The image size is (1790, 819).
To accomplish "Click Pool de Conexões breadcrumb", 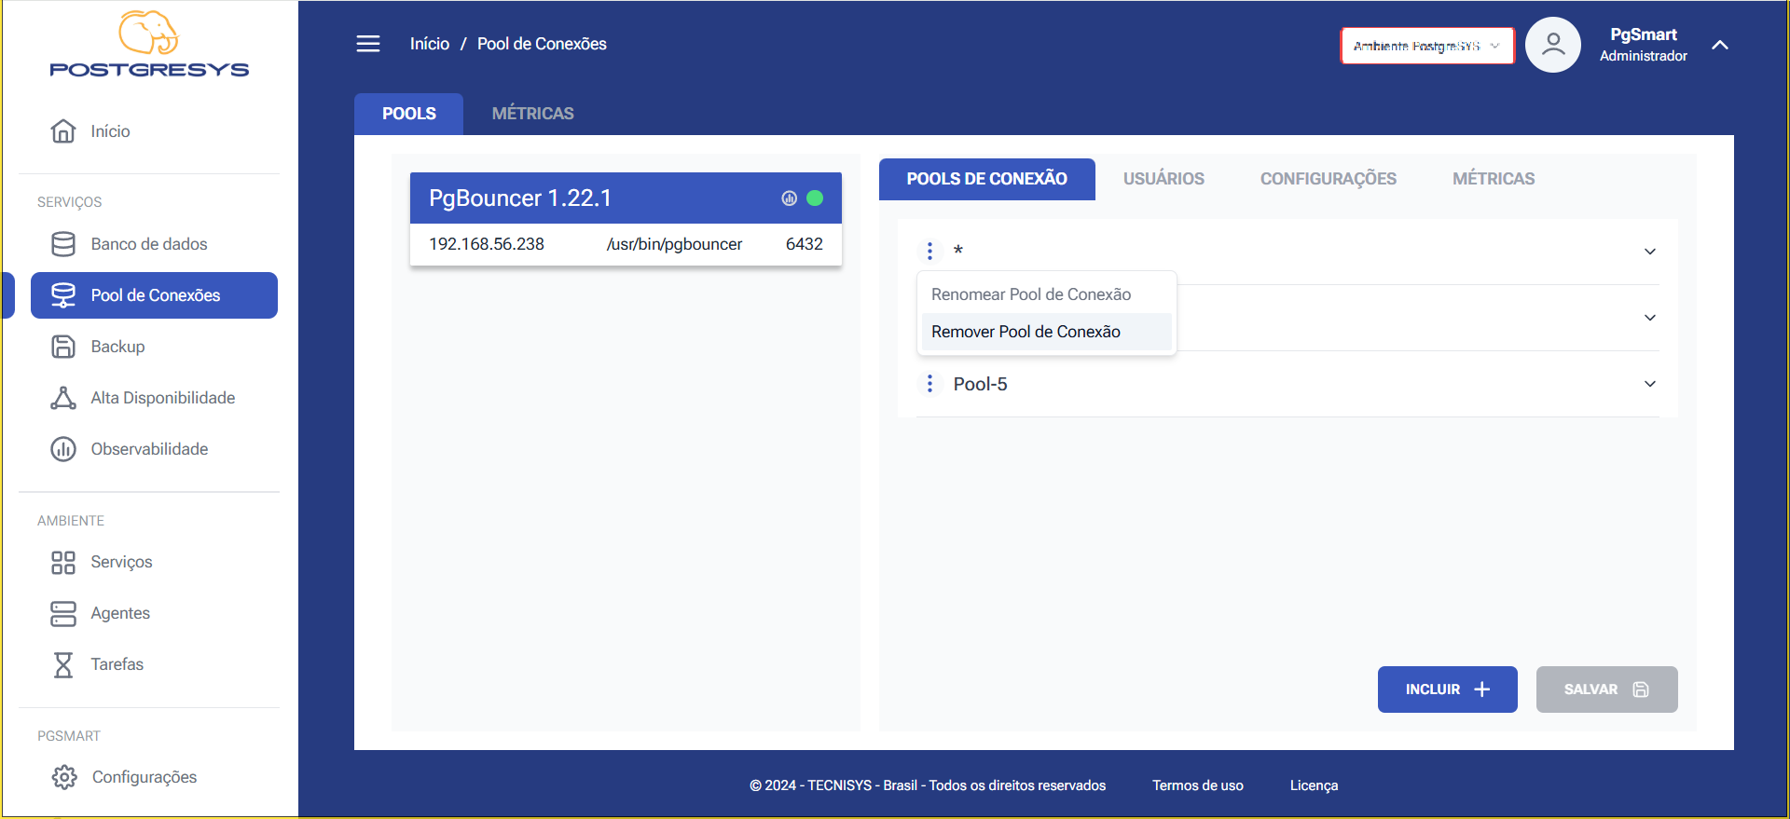I will click(x=542, y=44).
